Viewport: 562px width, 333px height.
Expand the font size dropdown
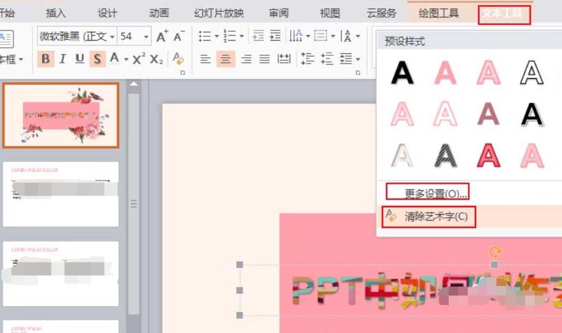click(146, 37)
